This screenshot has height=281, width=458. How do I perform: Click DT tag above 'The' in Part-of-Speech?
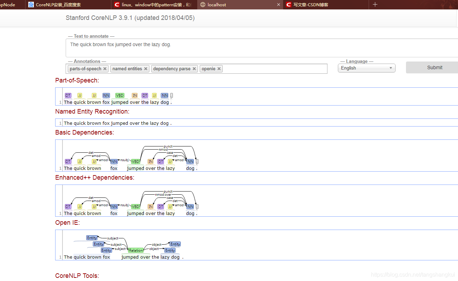68,95
